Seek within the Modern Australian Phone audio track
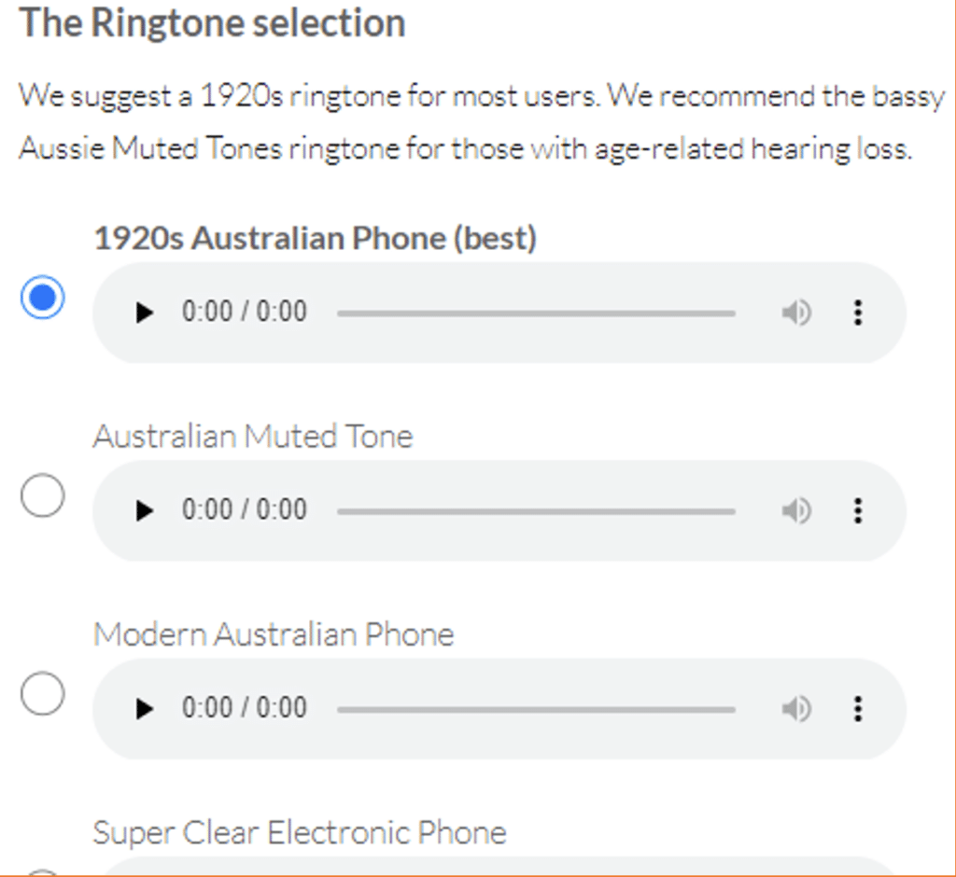This screenshot has width=956, height=877. pos(537,709)
